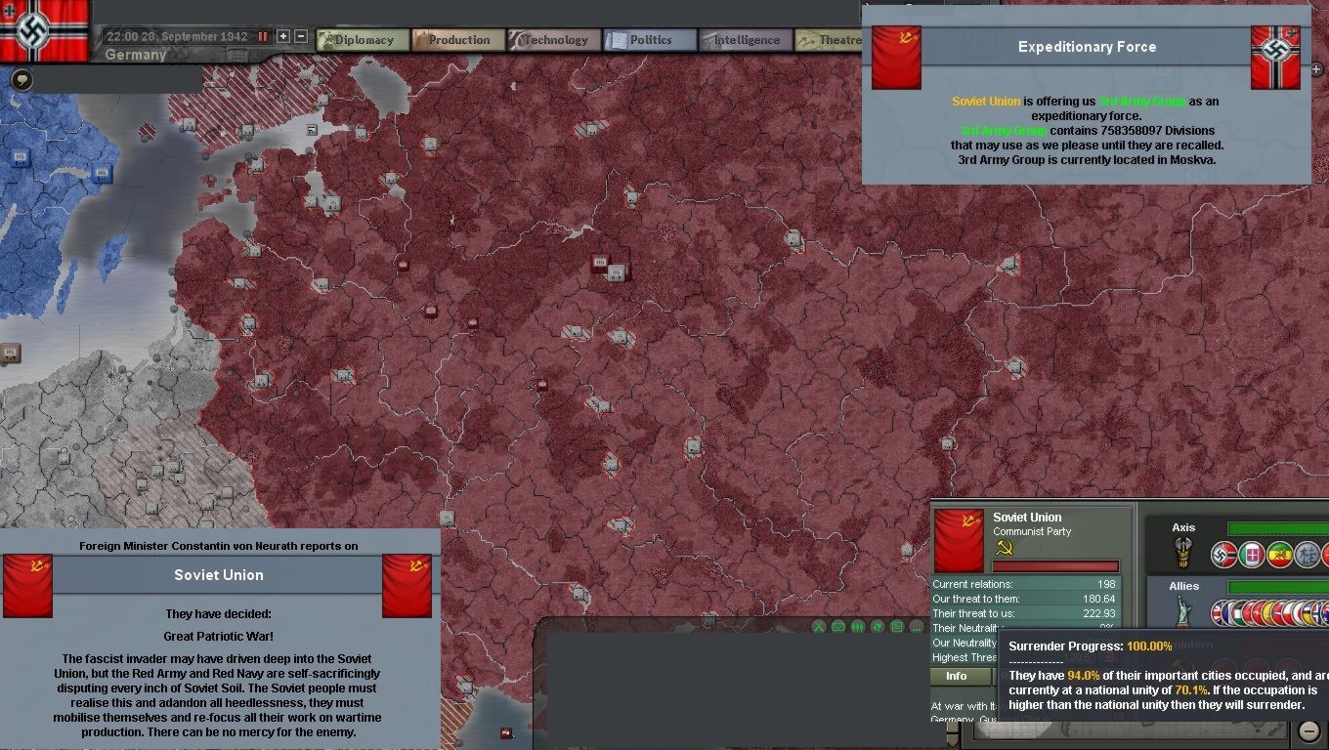Click the green three-dots more icon

tap(917, 627)
